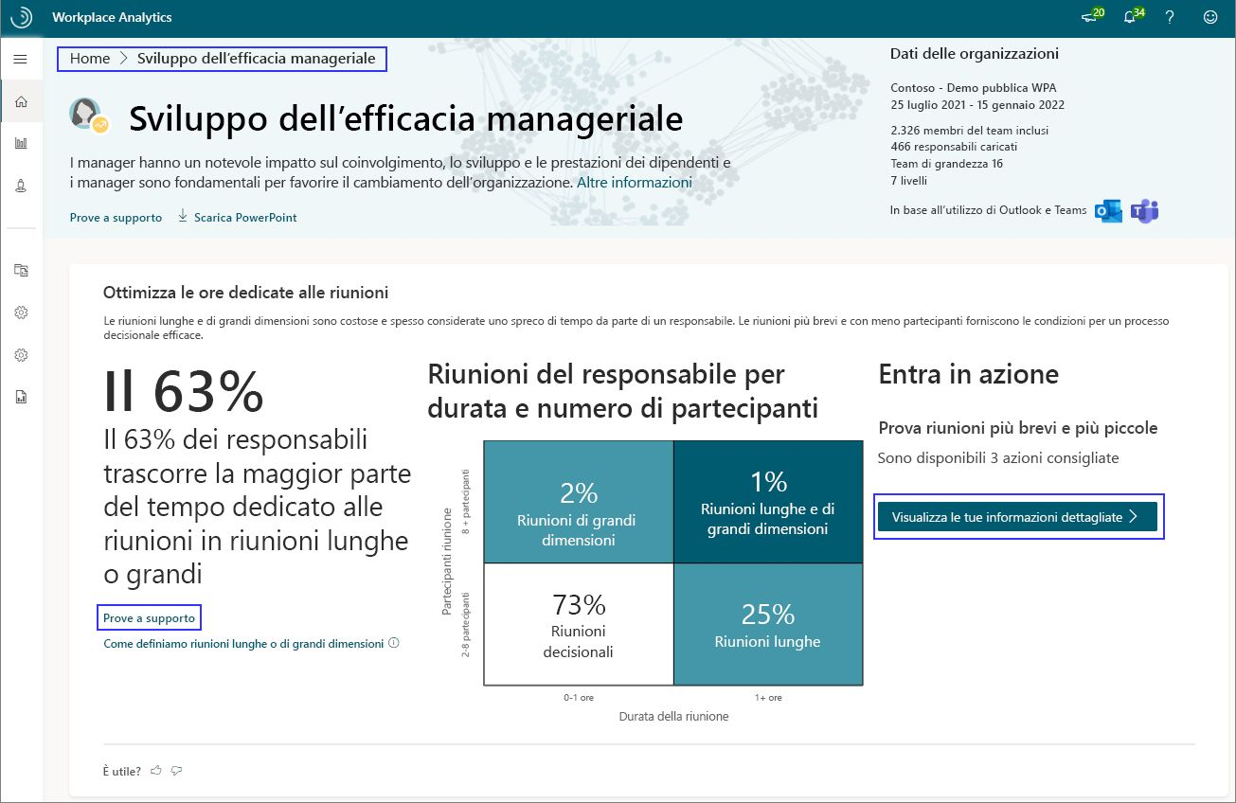Open Come definiamo riunioni lunghe o di grandi dimensioni
The image size is (1236, 803).
243,643
